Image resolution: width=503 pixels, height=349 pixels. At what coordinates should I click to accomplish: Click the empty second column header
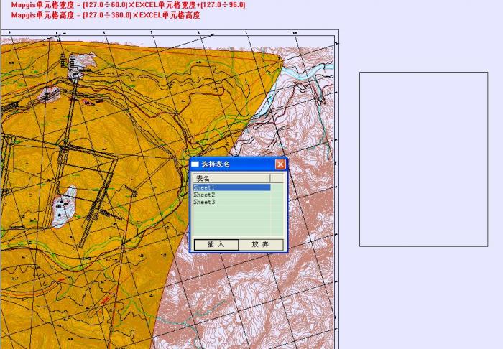277,178
